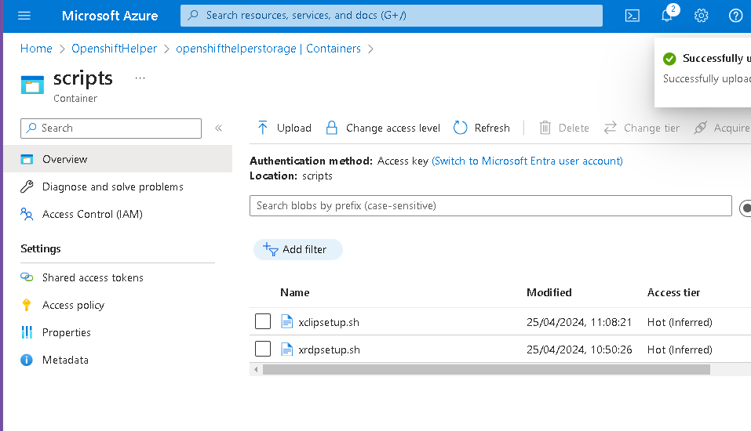The width and height of the screenshot is (751, 431).
Task: Focus the left menu Search box
Action: click(111, 129)
